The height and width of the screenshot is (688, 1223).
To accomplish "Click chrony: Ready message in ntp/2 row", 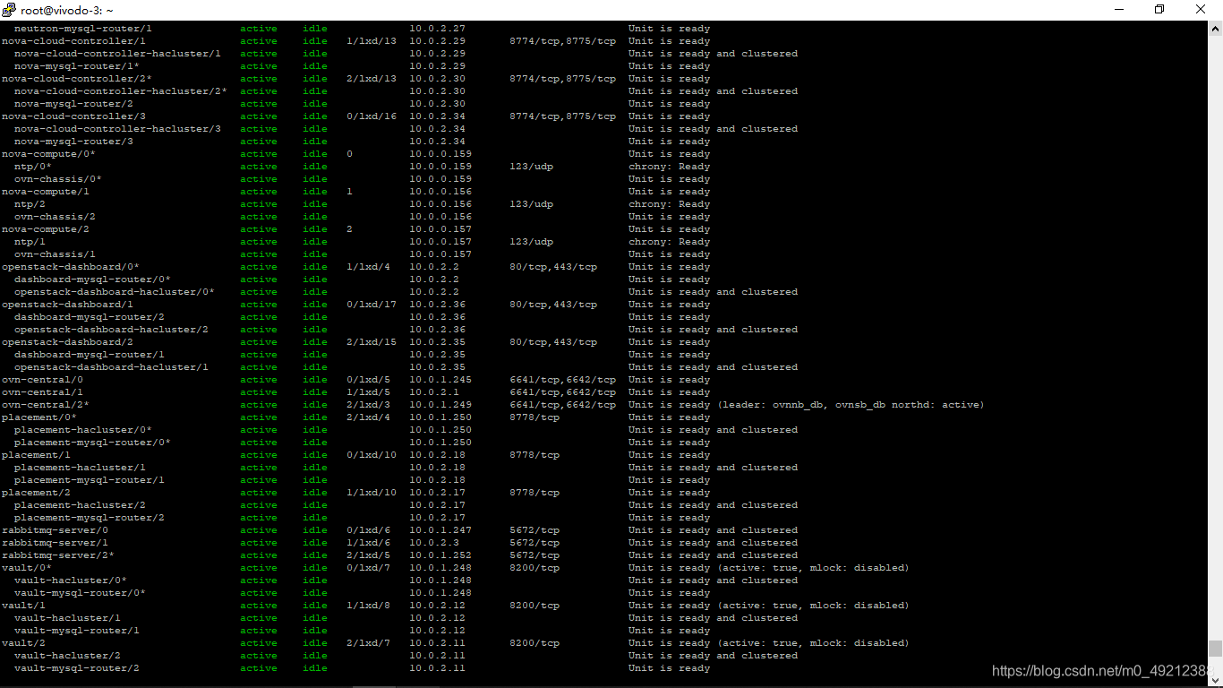I will point(670,204).
